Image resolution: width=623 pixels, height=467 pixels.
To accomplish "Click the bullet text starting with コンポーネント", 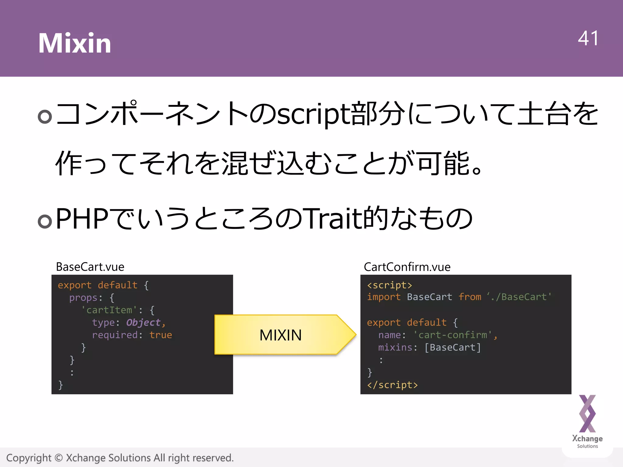I will [x=327, y=114].
